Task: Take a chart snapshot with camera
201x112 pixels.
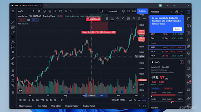Action: 134,11
